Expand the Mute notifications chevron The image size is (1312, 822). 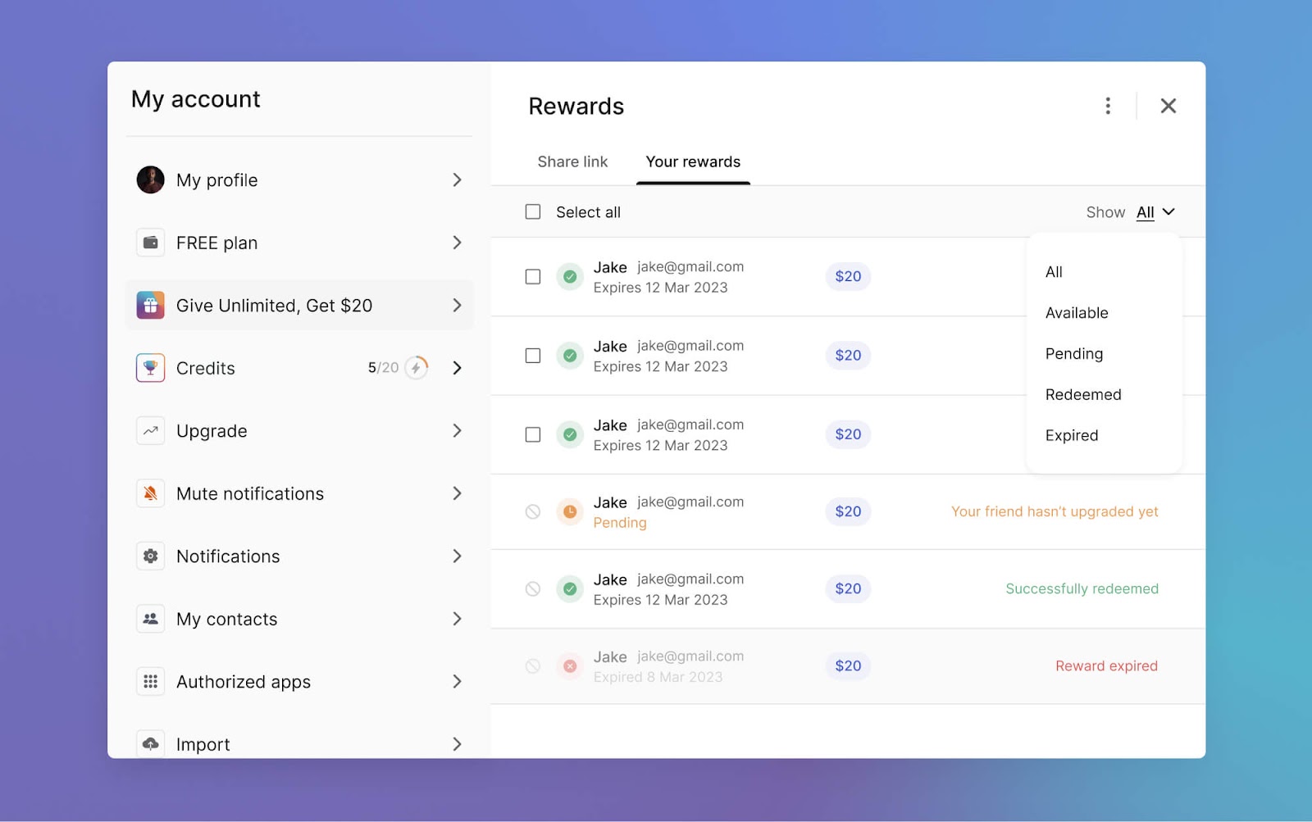pos(457,493)
